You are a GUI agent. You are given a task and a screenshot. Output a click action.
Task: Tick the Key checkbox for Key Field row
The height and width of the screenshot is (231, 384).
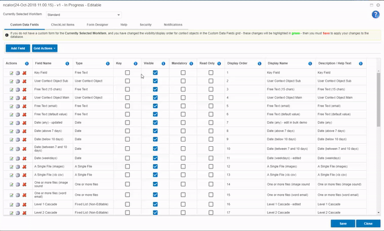[127, 73]
